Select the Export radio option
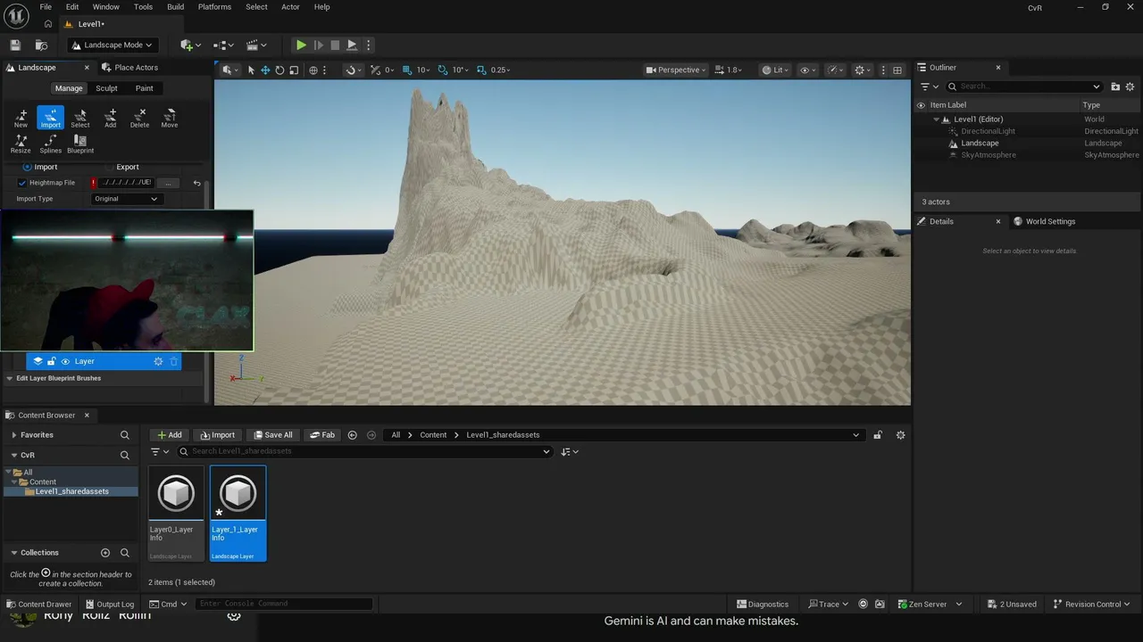The width and height of the screenshot is (1143, 642). point(111,167)
